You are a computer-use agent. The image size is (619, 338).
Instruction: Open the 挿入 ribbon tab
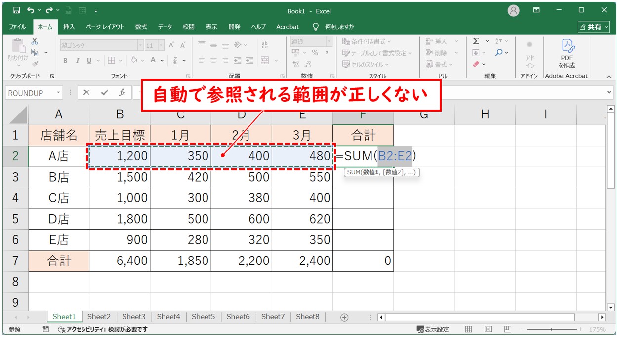tap(69, 27)
